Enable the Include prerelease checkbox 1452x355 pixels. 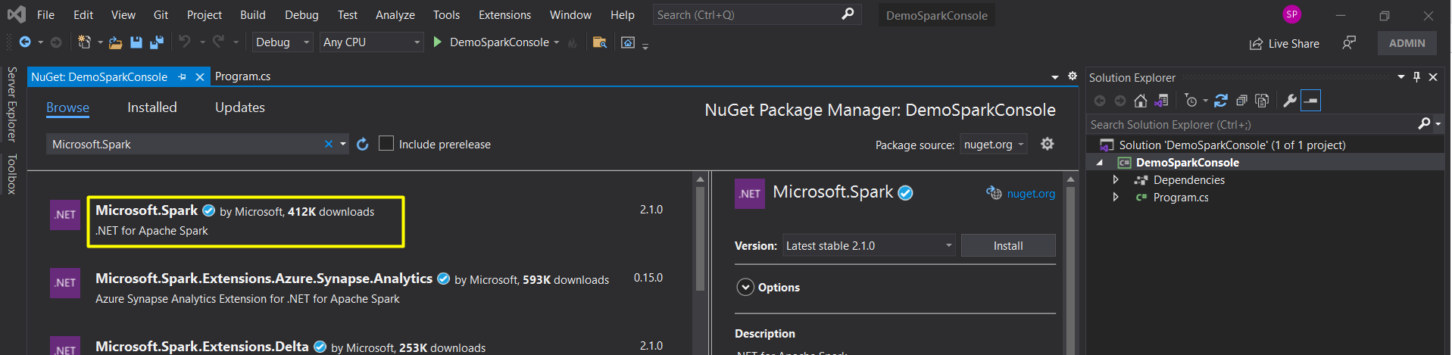point(386,143)
